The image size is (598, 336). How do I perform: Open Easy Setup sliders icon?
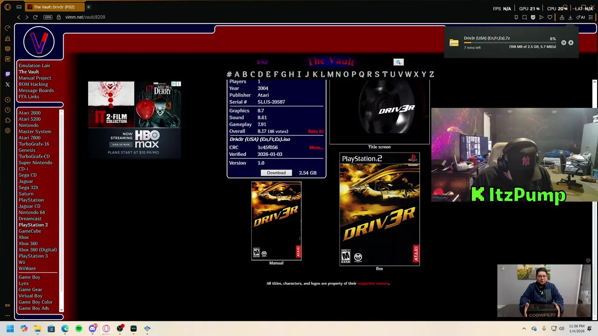point(591,17)
